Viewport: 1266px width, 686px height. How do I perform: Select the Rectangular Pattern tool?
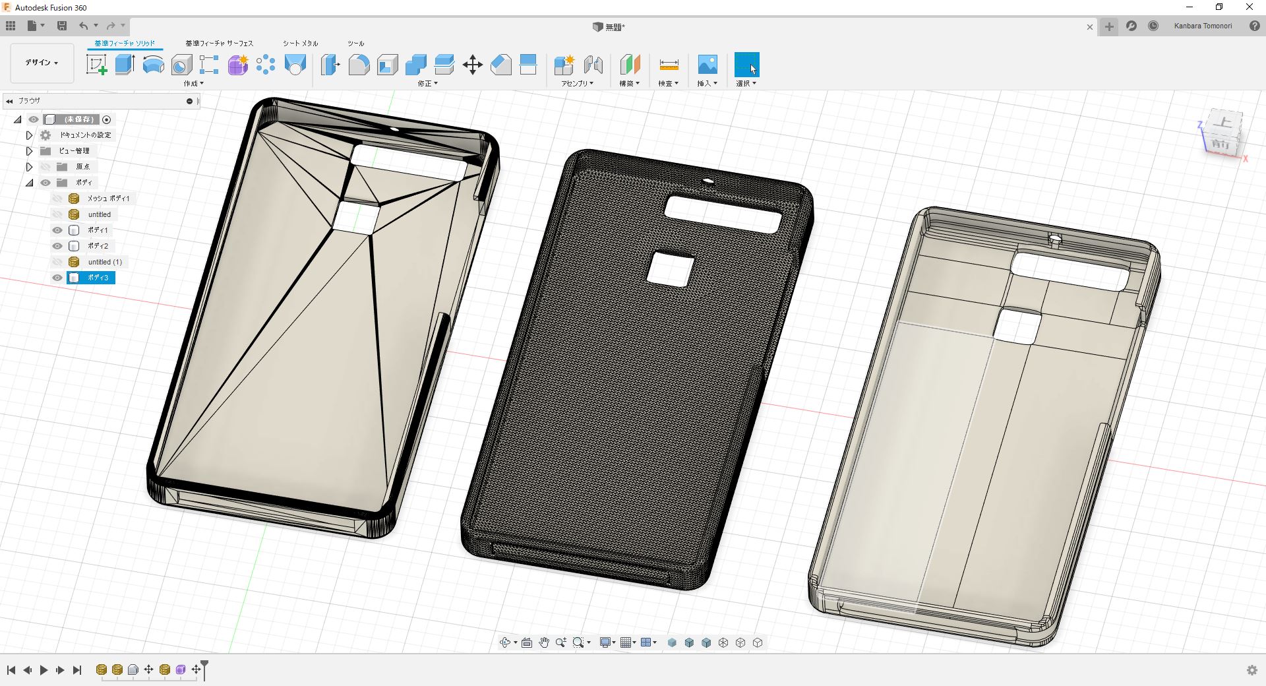coord(209,65)
